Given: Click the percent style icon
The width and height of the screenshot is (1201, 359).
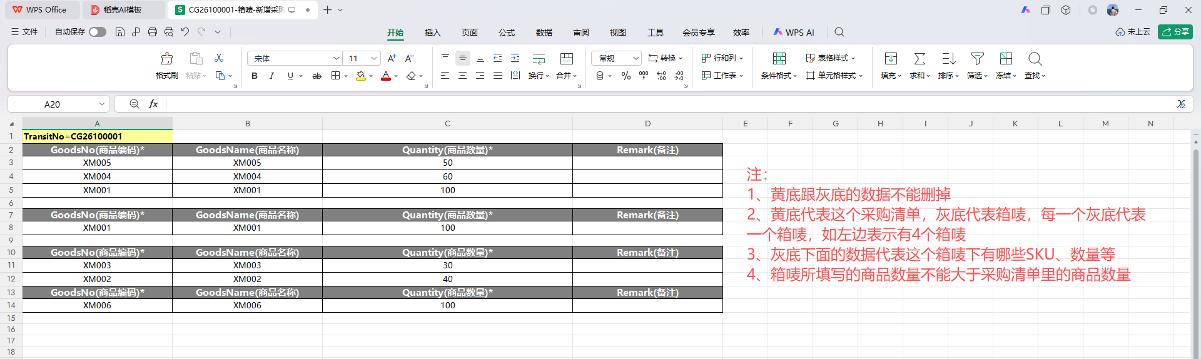Looking at the screenshot, I should click(626, 76).
